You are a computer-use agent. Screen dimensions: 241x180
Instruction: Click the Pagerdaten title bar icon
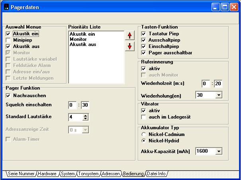(6, 6)
